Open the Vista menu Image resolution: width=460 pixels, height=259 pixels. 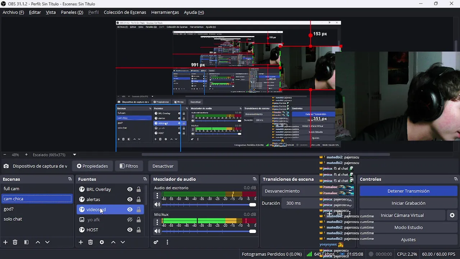51,12
